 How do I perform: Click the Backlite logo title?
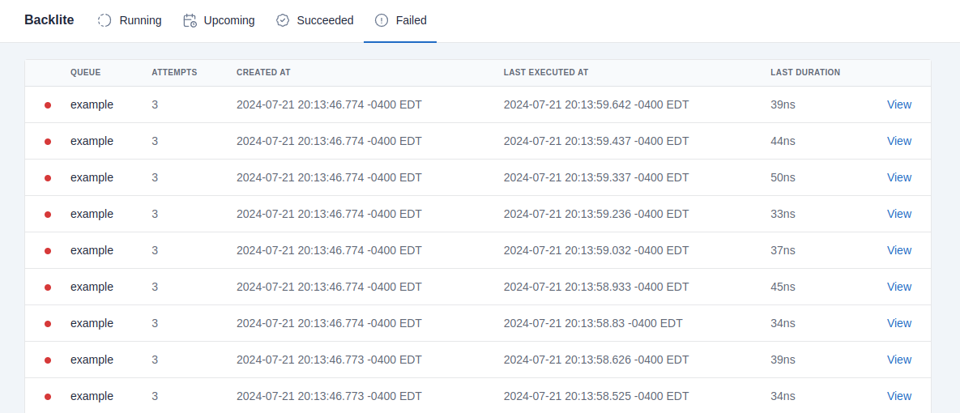click(49, 20)
